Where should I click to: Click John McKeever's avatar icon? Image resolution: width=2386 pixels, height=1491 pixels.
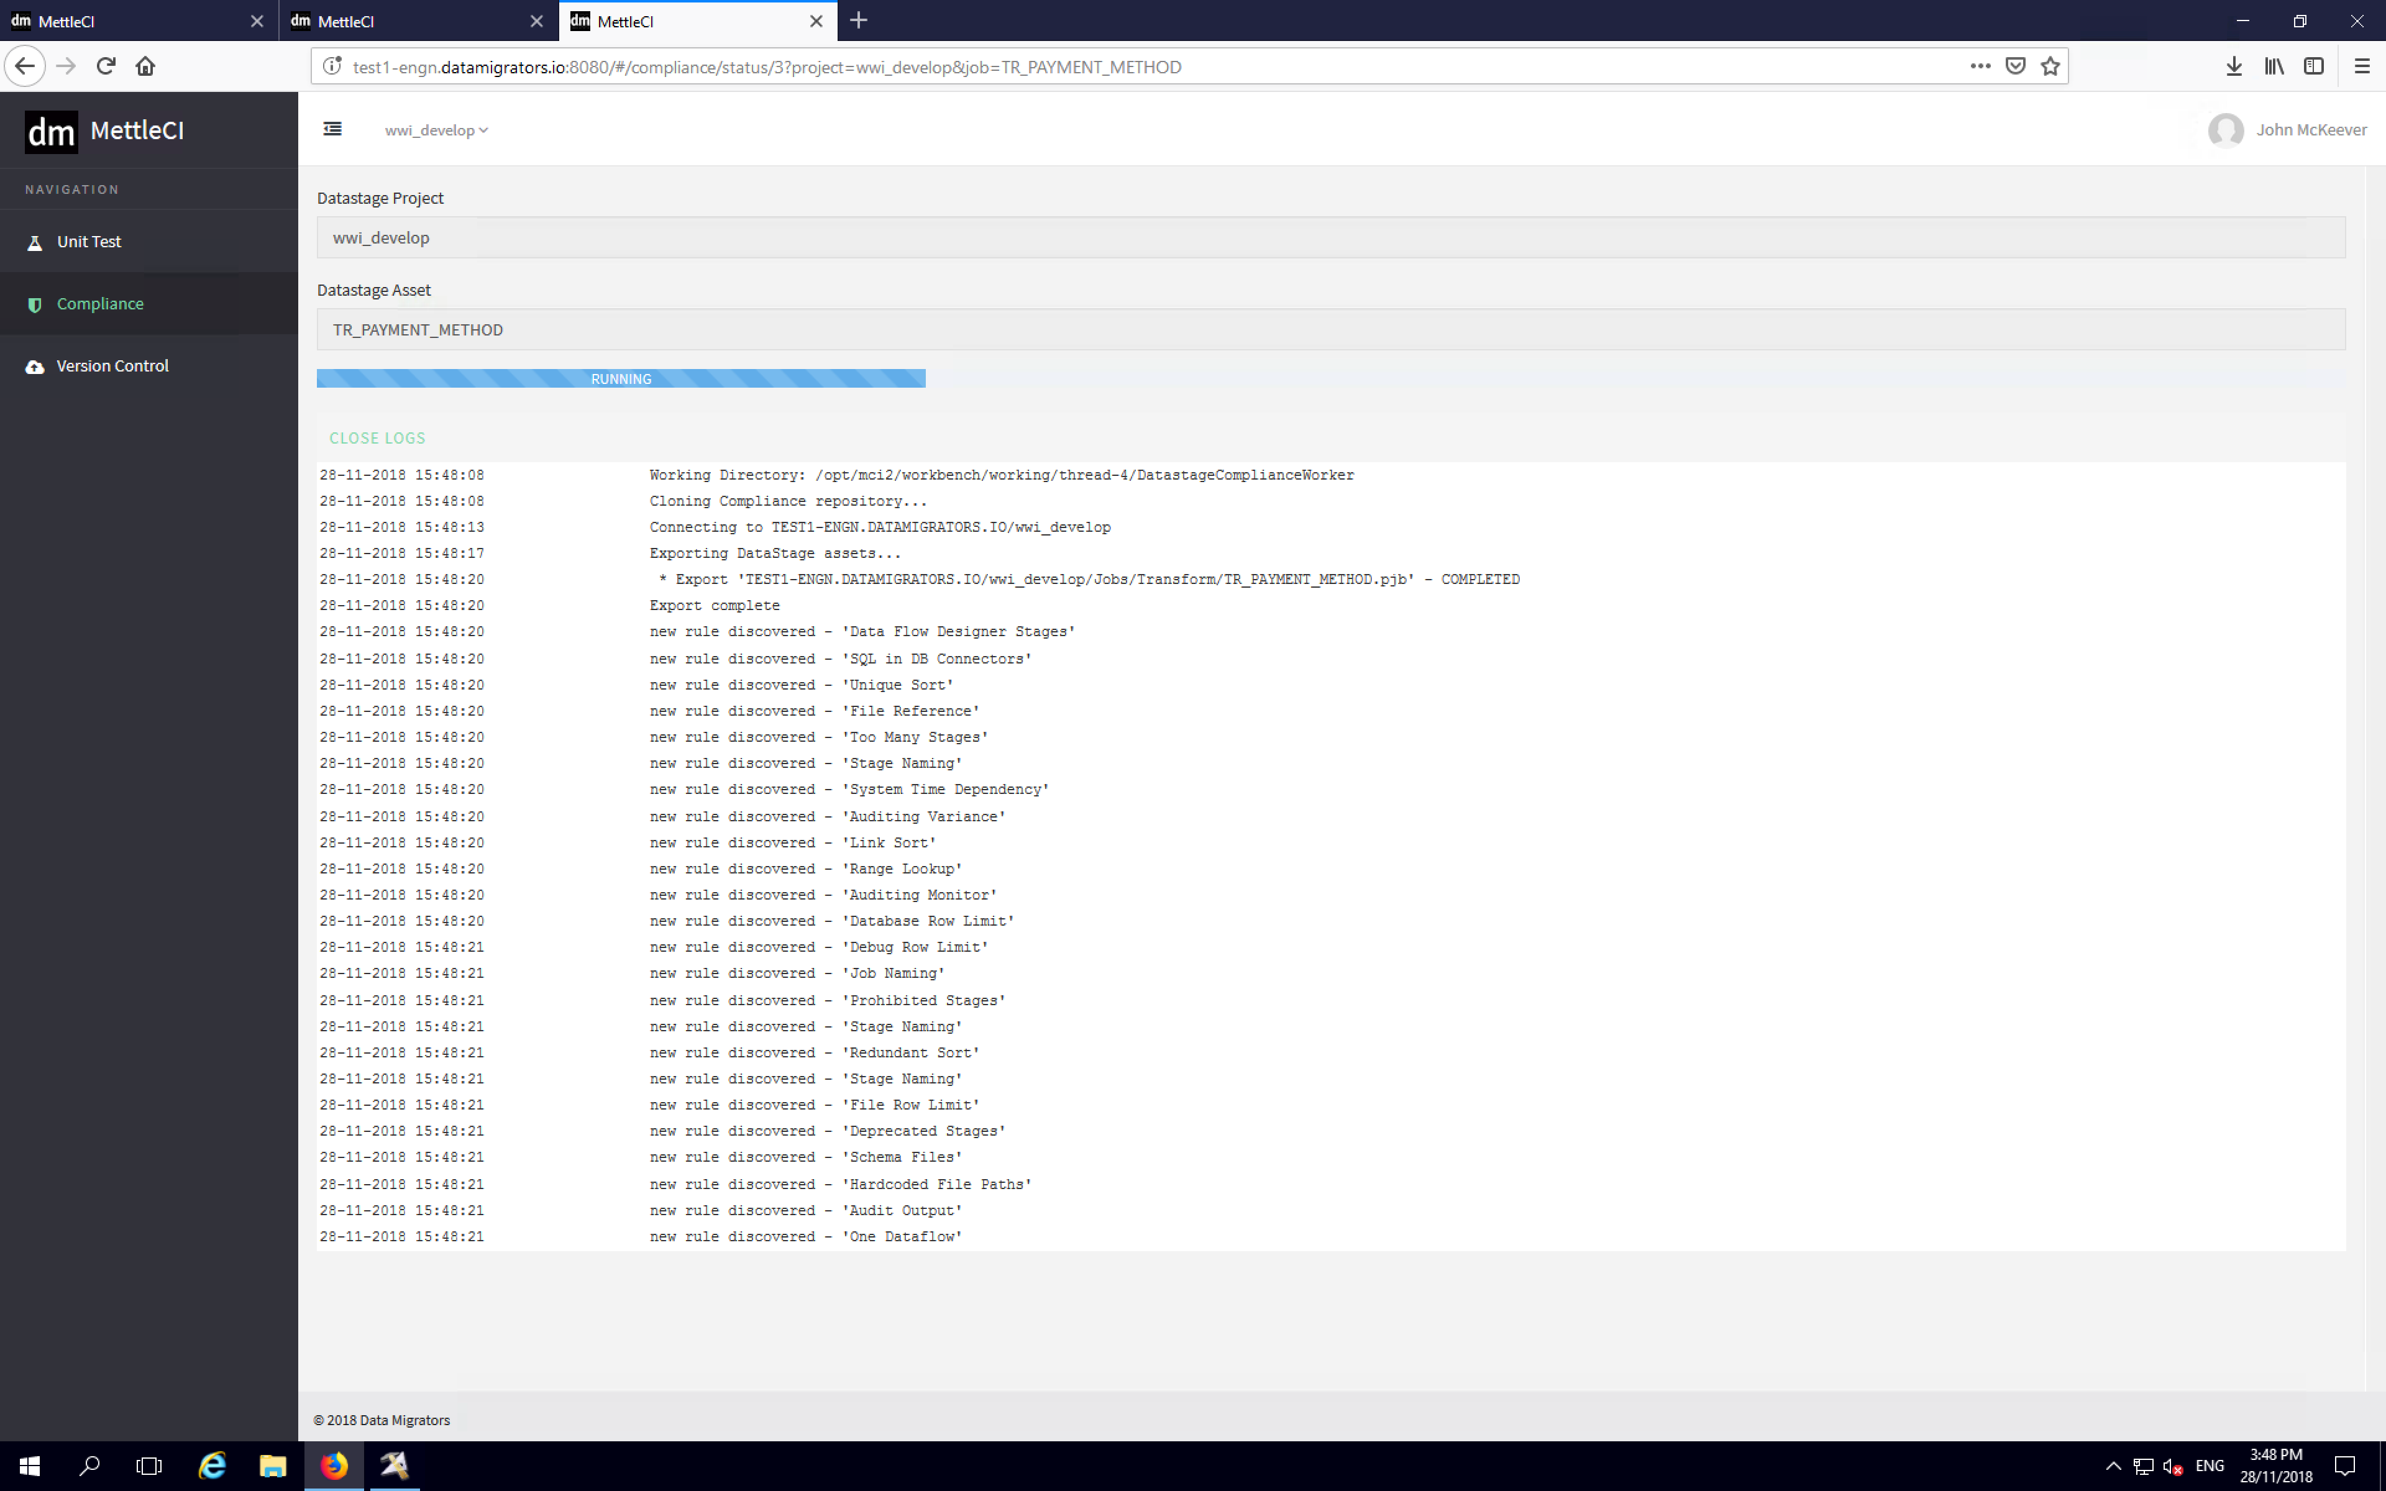click(x=2225, y=130)
